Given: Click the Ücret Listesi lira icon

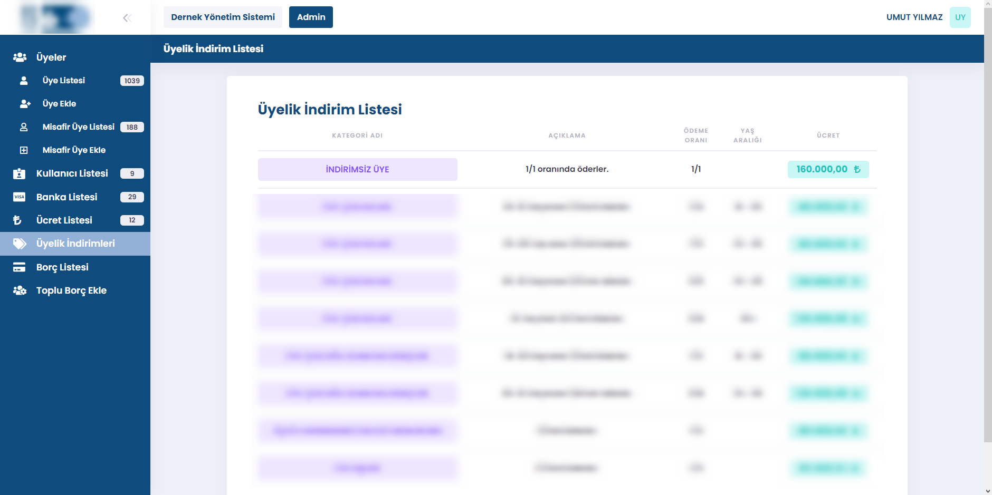Looking at the screenshot, I should [17, 220].
